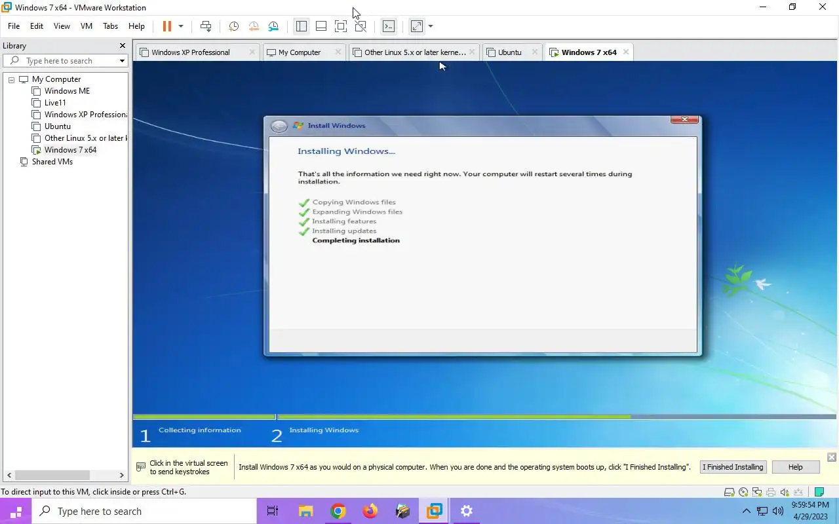839x524 pixels.
Task: Click the network adapter status icon
Action: point(757,493)
